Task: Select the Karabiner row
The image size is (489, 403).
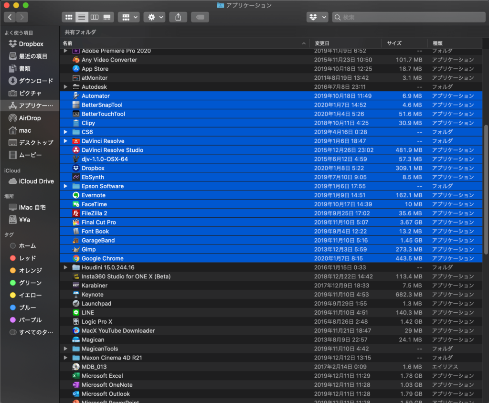Action: click(271, 286)
